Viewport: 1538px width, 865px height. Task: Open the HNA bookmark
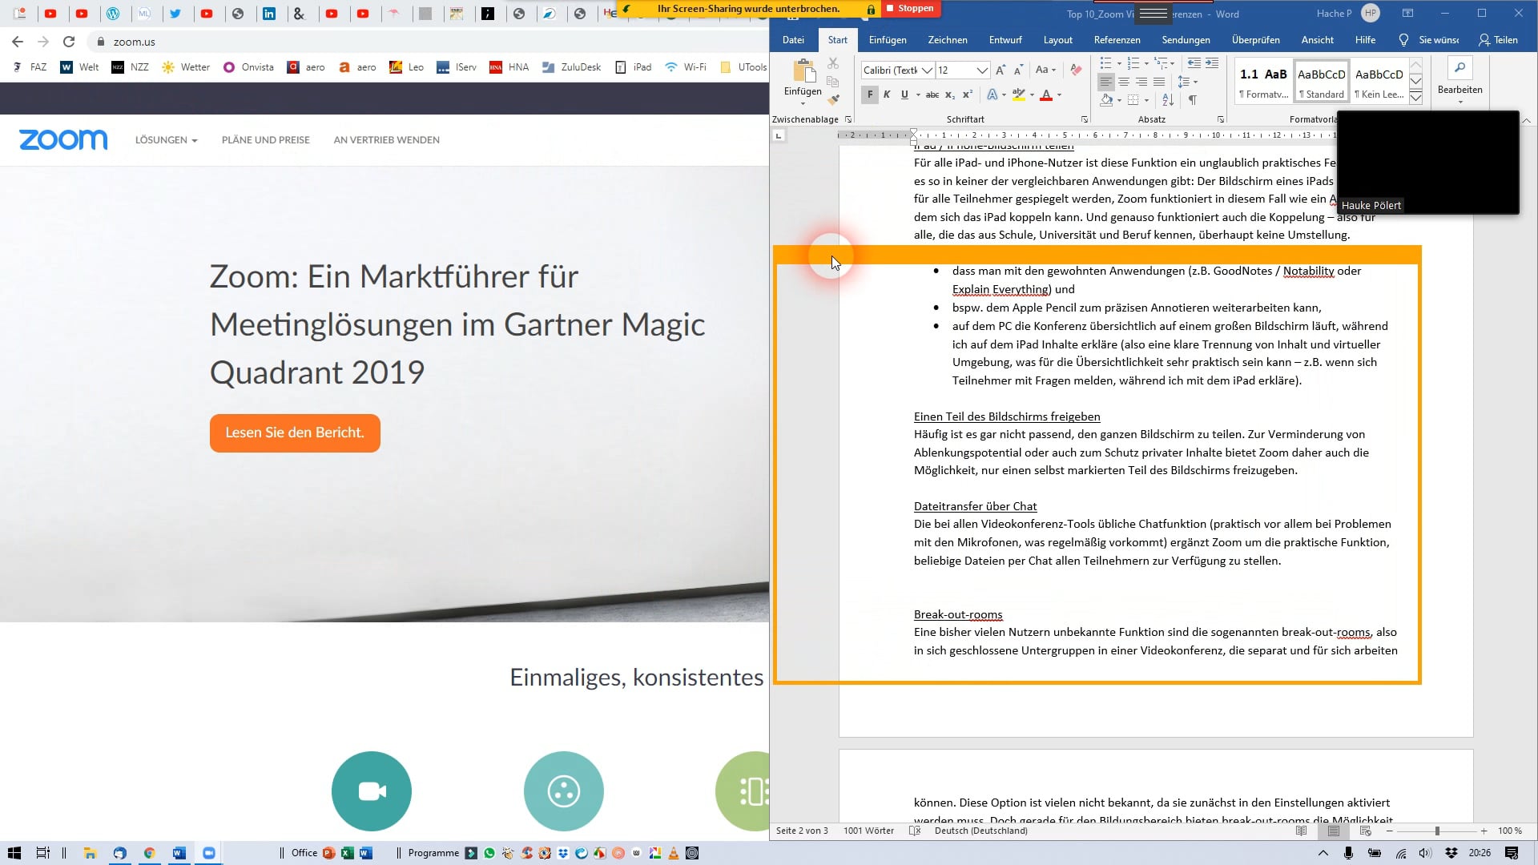(509, 67)
